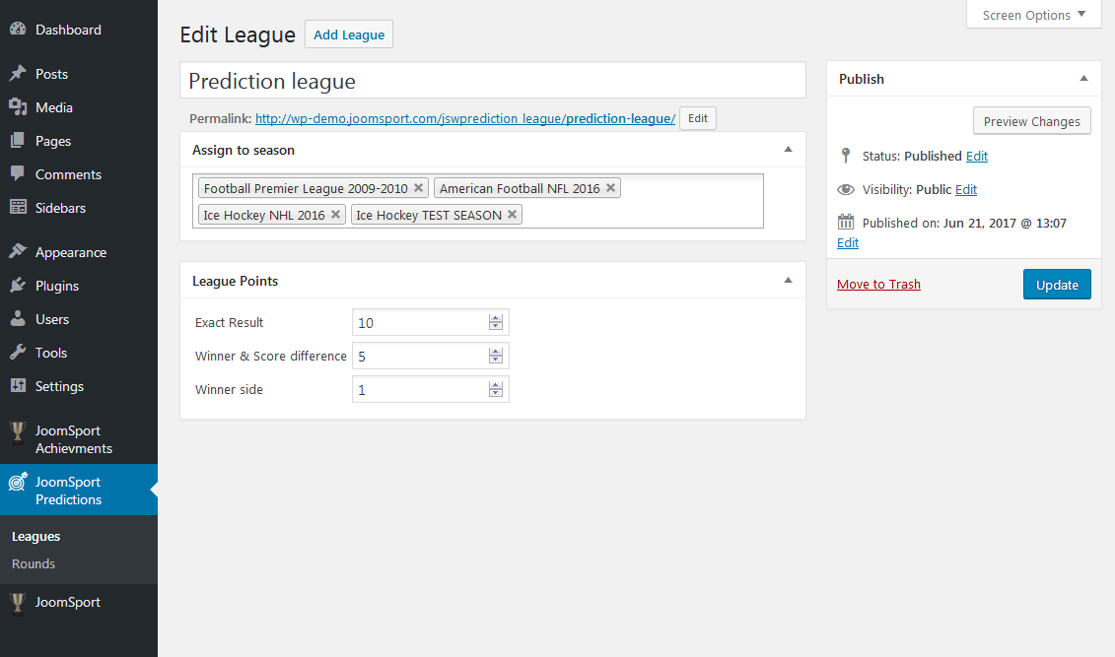Click the Tools wrench icon

18,352
